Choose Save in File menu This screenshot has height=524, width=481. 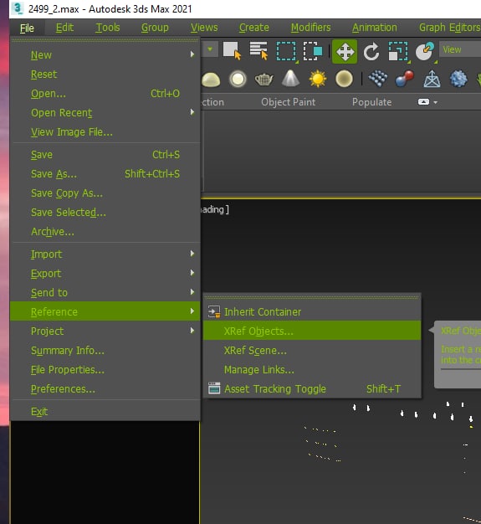(105, 155)
